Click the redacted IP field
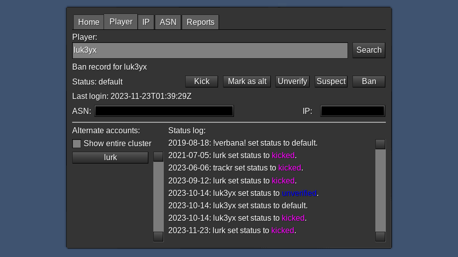 click(x=352, y=111)
